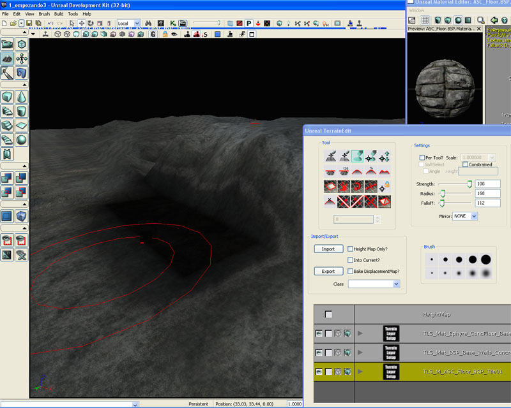Enable Bake DisplacementMap? checkbox
Screen dimensions: 511x408
[350, 271]
